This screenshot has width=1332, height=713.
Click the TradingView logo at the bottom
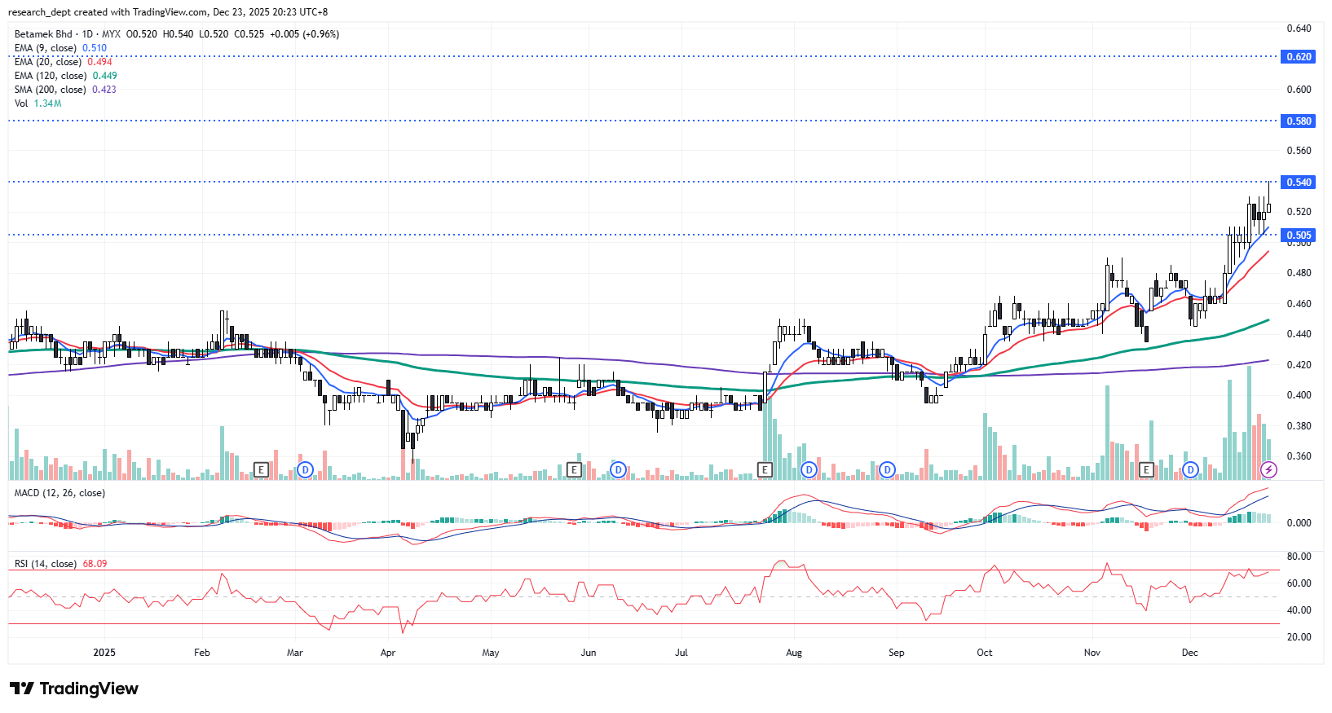coord(74,689)
